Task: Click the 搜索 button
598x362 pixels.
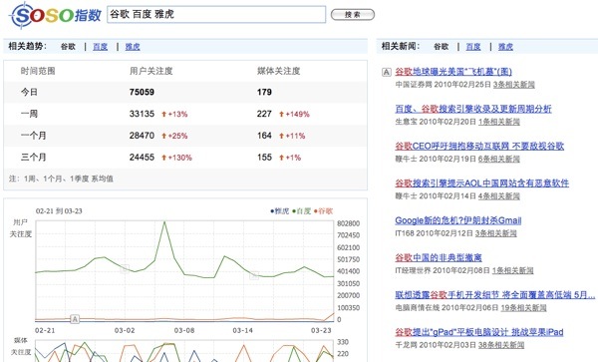Action: point(353,15)
